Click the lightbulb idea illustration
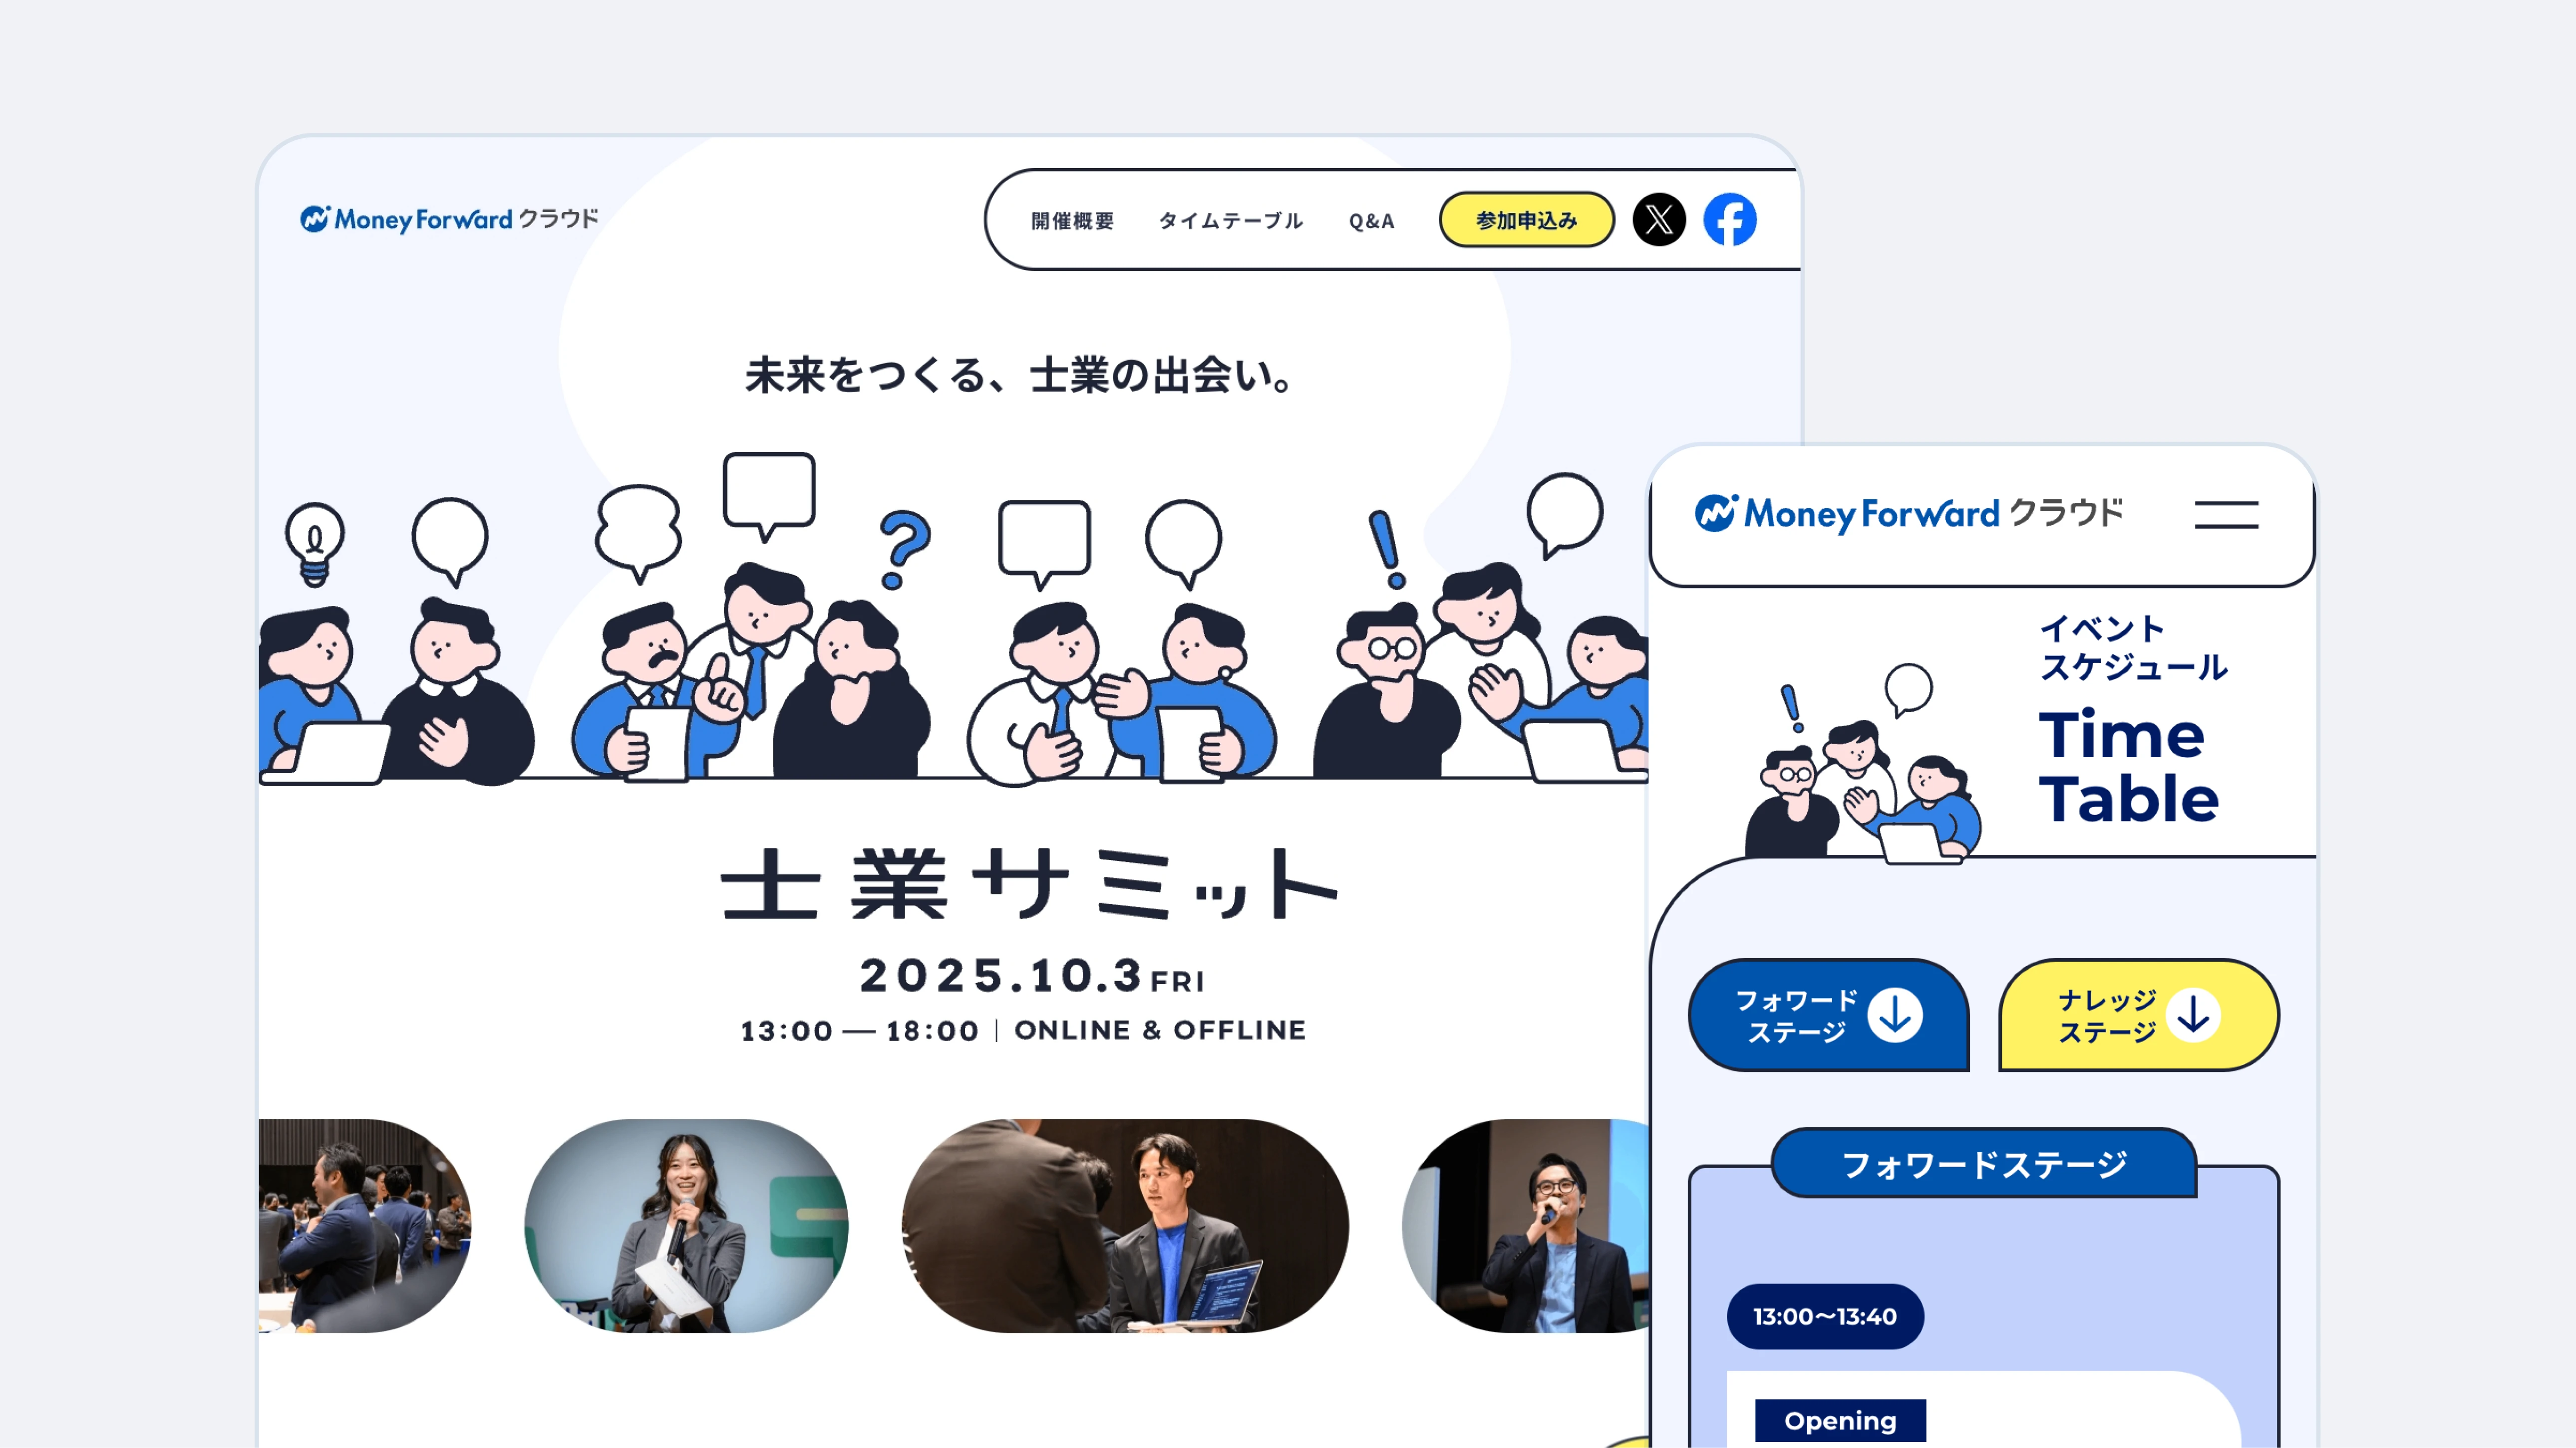The height and width of the screenshot is (1448, 2576). tap(315, 545)
